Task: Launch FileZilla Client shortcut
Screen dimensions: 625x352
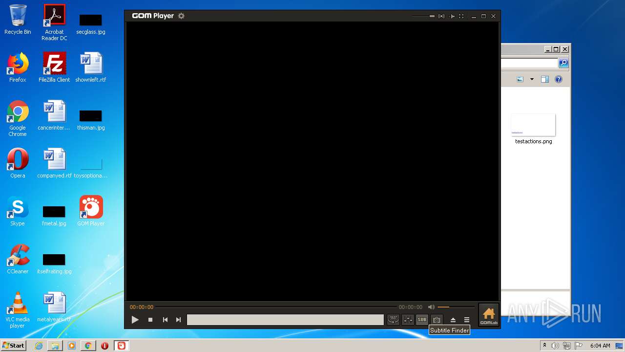Action: [x=54, y=68]
